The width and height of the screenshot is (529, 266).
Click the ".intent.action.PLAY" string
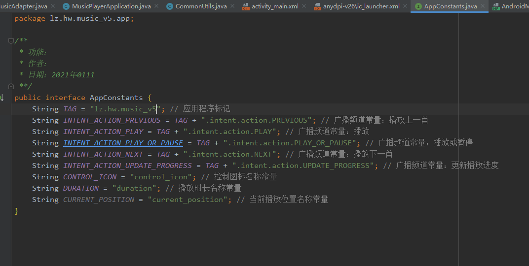point(230,132)
